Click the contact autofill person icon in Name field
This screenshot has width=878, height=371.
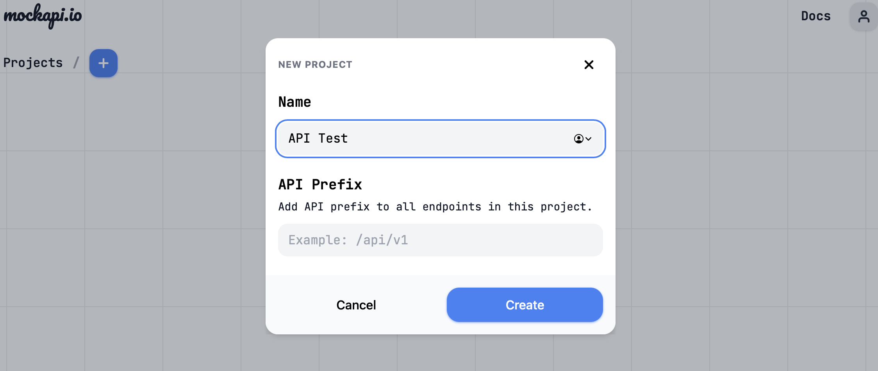point(578,139)
